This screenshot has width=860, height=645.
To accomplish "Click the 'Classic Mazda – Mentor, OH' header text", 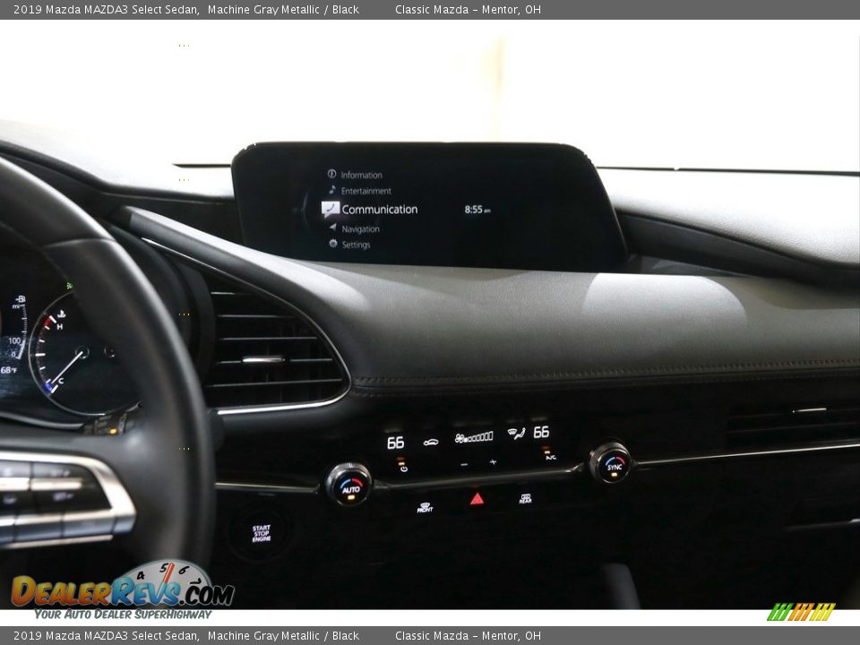I will 468,9.
